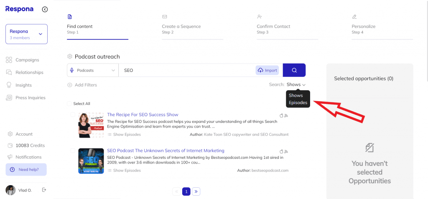Expand Show Episodes for Recipe For SEO Success
The image size is (428, 199).
point(125,135)
